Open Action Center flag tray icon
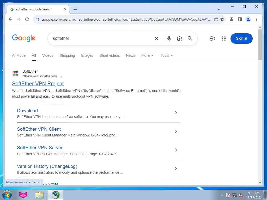267x200 pixels. [228, 195]
